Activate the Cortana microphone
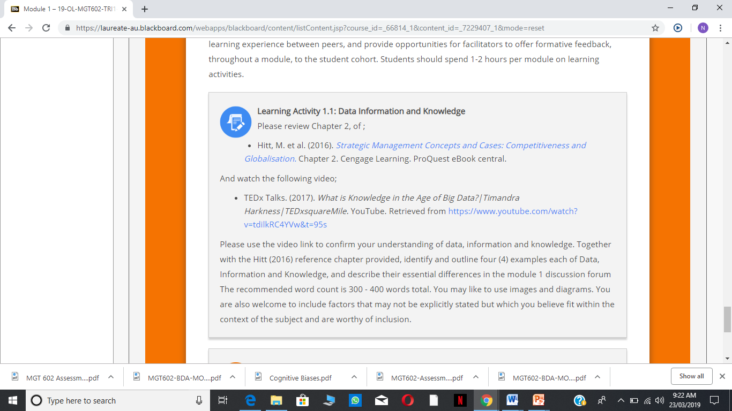The height and width of the screenshot is (411, 732). (x=199, y=400)
